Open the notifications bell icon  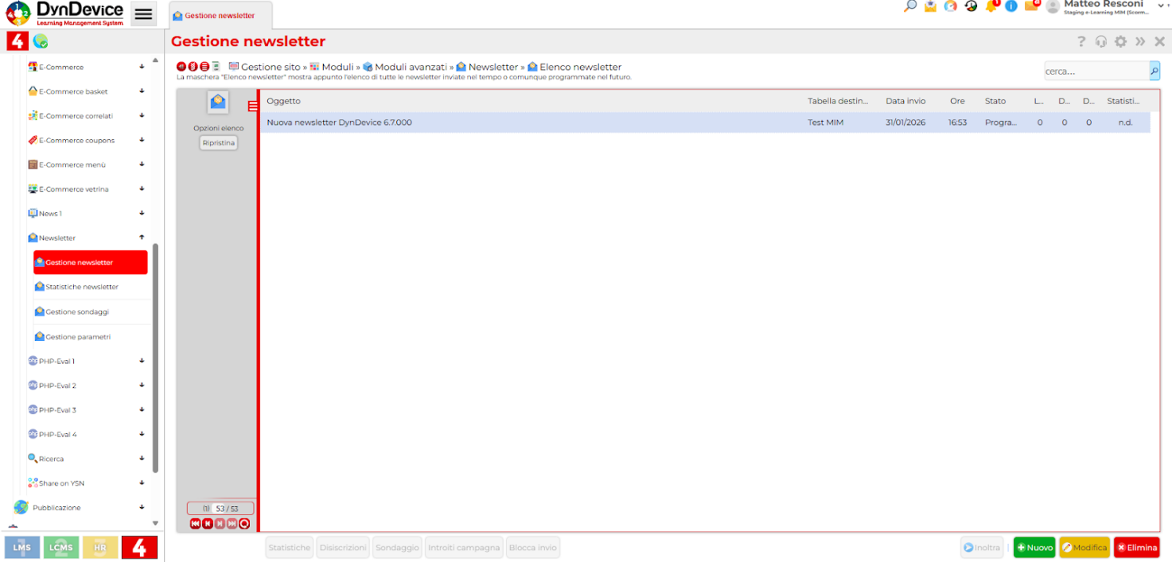991,6
